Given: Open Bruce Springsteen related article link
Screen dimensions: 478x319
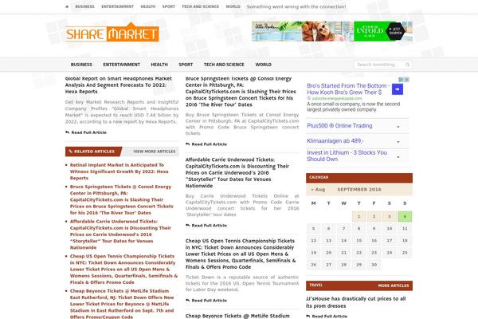Looking at the screenshot, I should tap(121, 199).
